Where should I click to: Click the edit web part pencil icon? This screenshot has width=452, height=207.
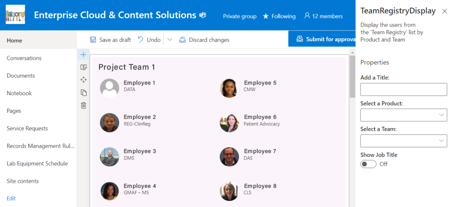(83, 67)
